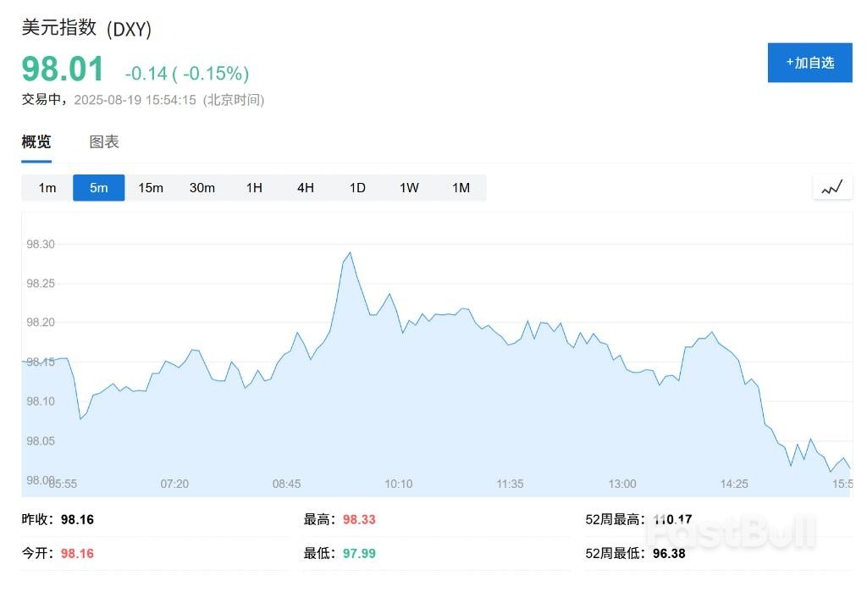Keep the 5m interval selected
Viewport: 867px width, 592px height.
[x=98, y=187]
